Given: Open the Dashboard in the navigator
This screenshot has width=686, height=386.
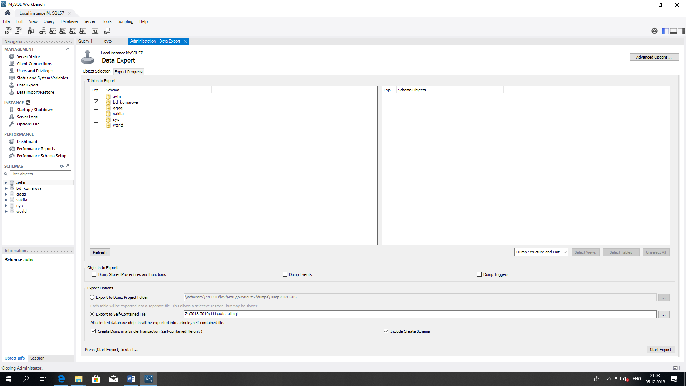Looking at the screenshot, I should tap(27, 142).
